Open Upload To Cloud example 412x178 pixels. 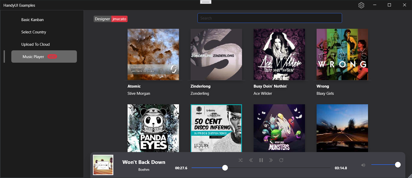click(x=35, y=44)
